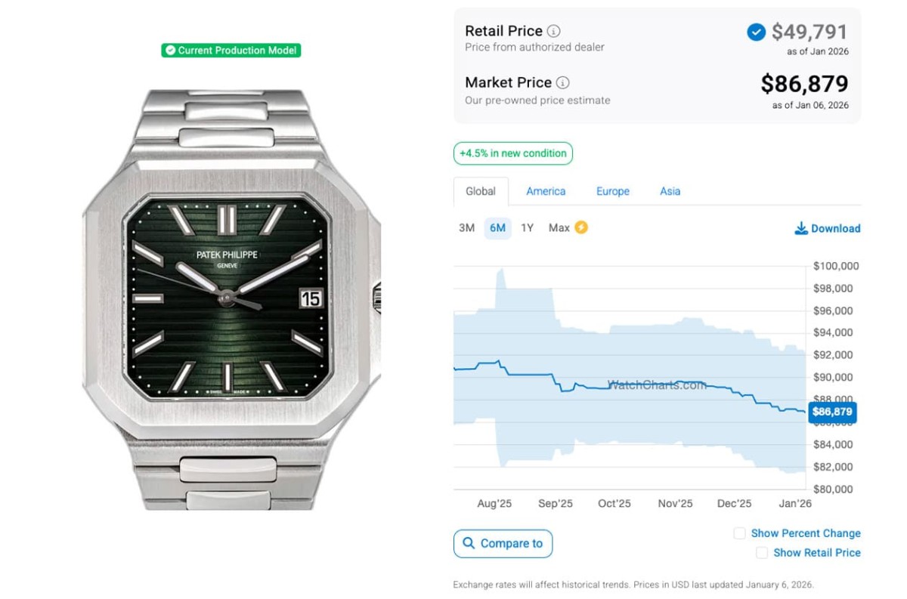907x599 pixels.
Task: Click the Current Production Model checkmark icon
Action: click(x=170, y=51)
